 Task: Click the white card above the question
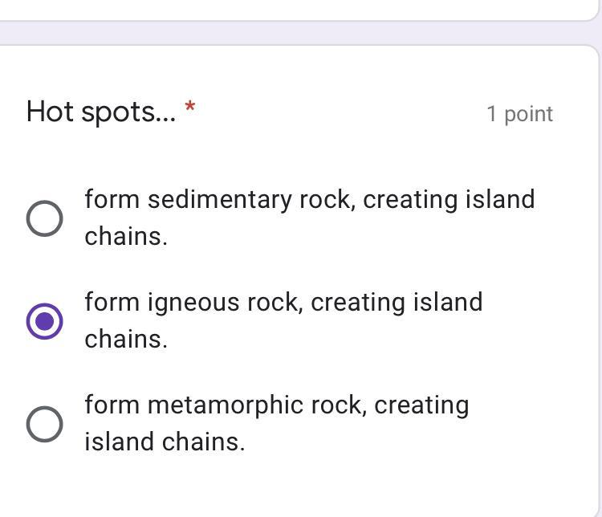click(297, 8)
